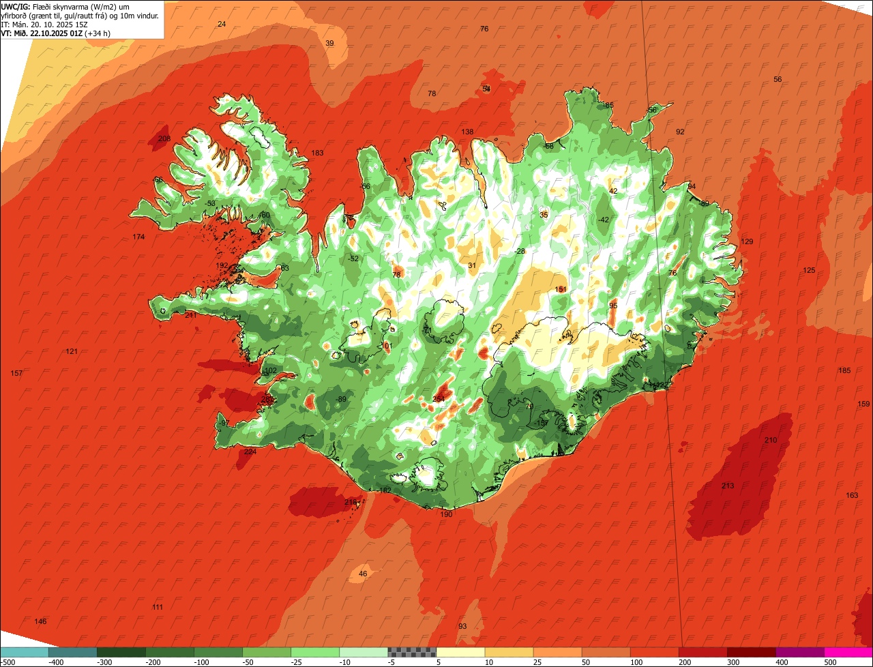This screenshot has width=873, height=667.
Task: Select the yellow-orange 10 to 25 legend swatch
Action: click(509, 653)
